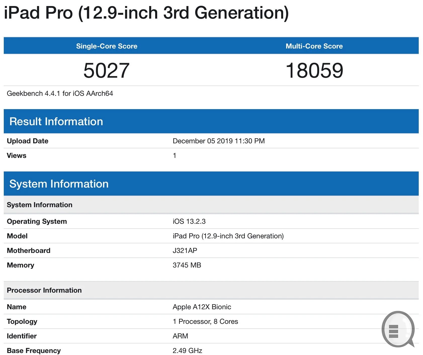
Task: Select the Upload Date label
Action: pyautogui.click(x=28, y=141)
